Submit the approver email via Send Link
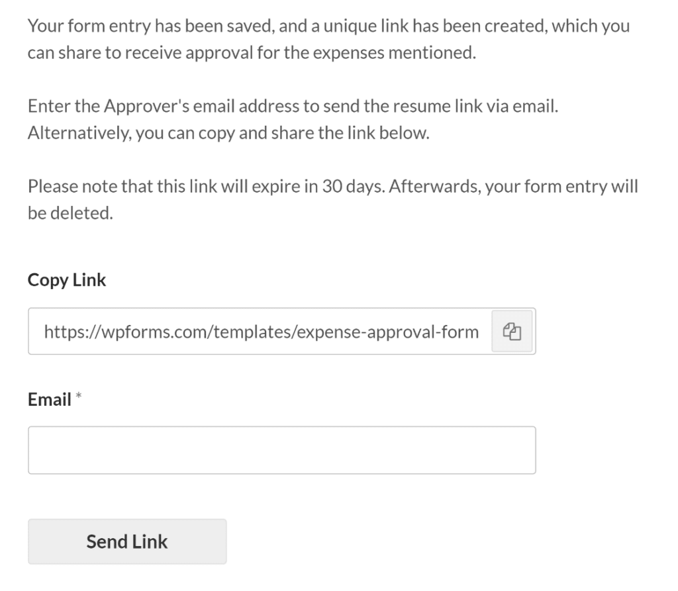Viewport: 678px width, 591px height. click(126, 541)
